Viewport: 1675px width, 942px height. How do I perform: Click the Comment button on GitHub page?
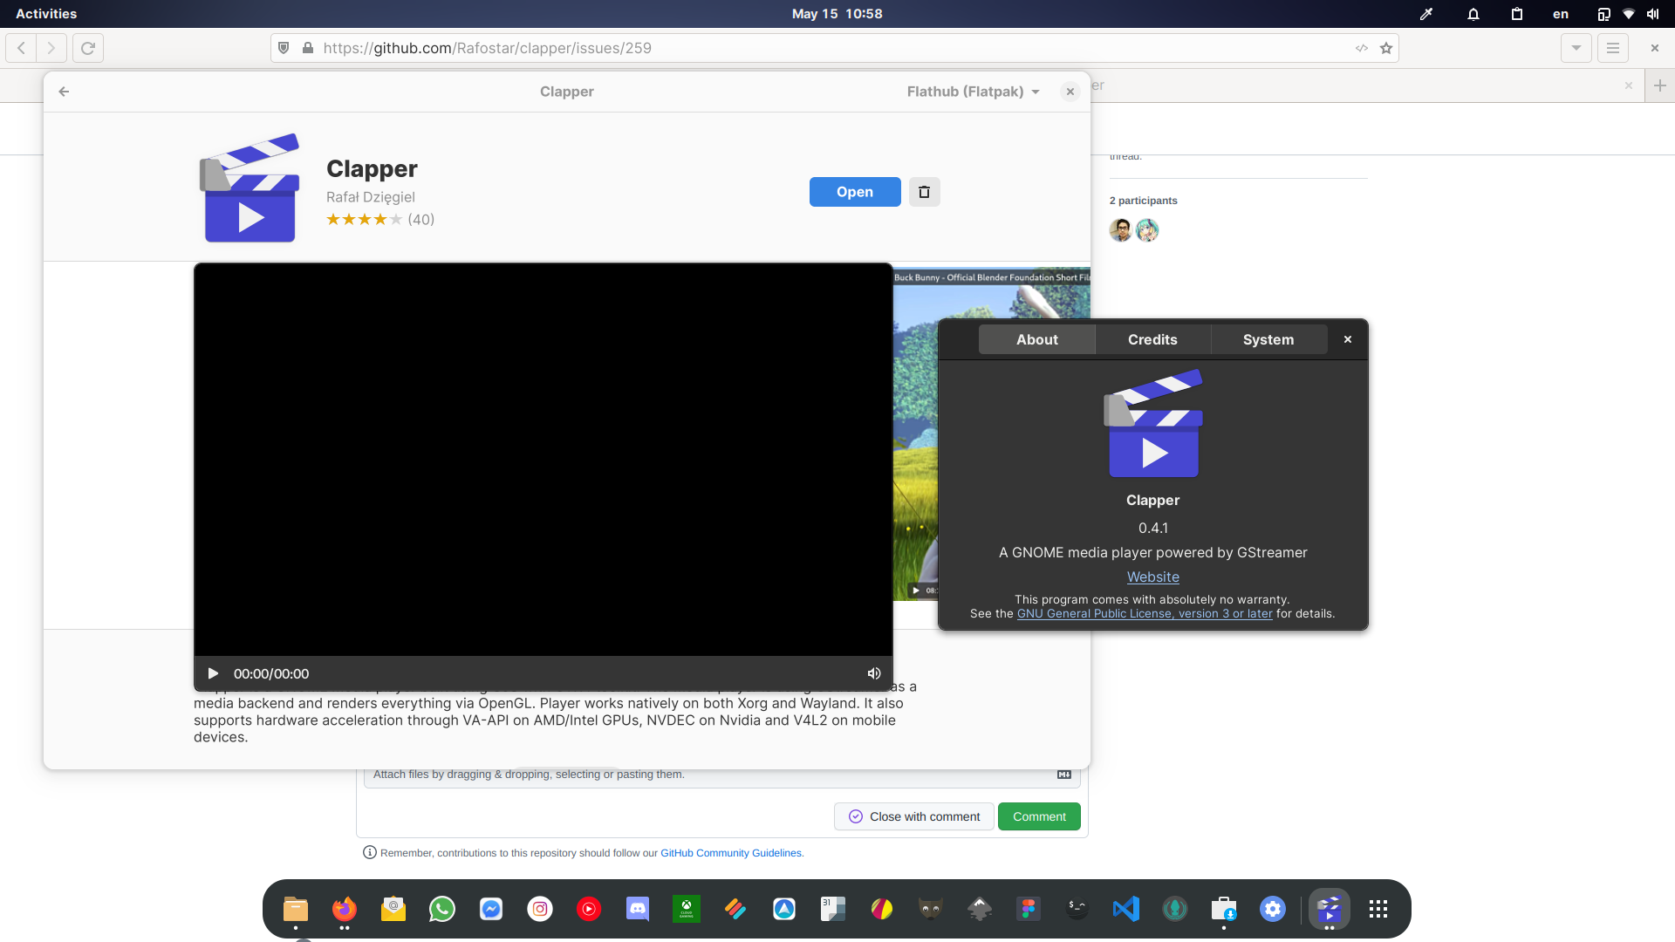(1039, 816)
